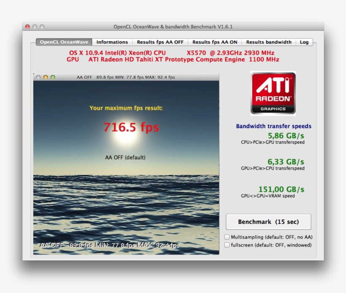346x293 pixels.
Task: Enable the Multisampling checkbox
Action: (x=227, y=237)
